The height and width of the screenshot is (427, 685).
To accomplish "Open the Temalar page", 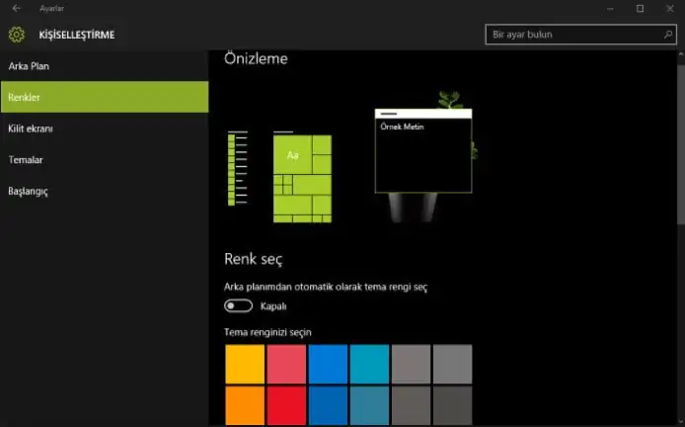I will click(x=26, y=159).
